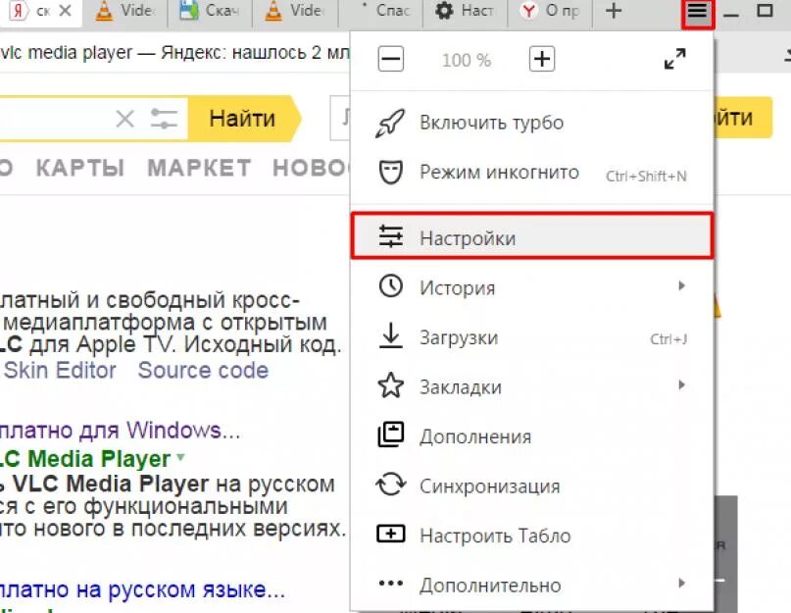Open the КАРТЫ navigation link
The width and height of the screenshot is (791, 613).
point(80,168)
